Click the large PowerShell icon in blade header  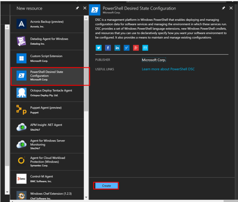95,10
